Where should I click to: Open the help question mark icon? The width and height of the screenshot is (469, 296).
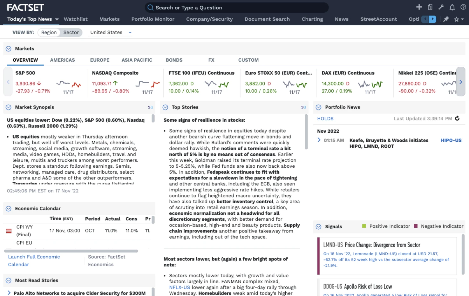463,7
